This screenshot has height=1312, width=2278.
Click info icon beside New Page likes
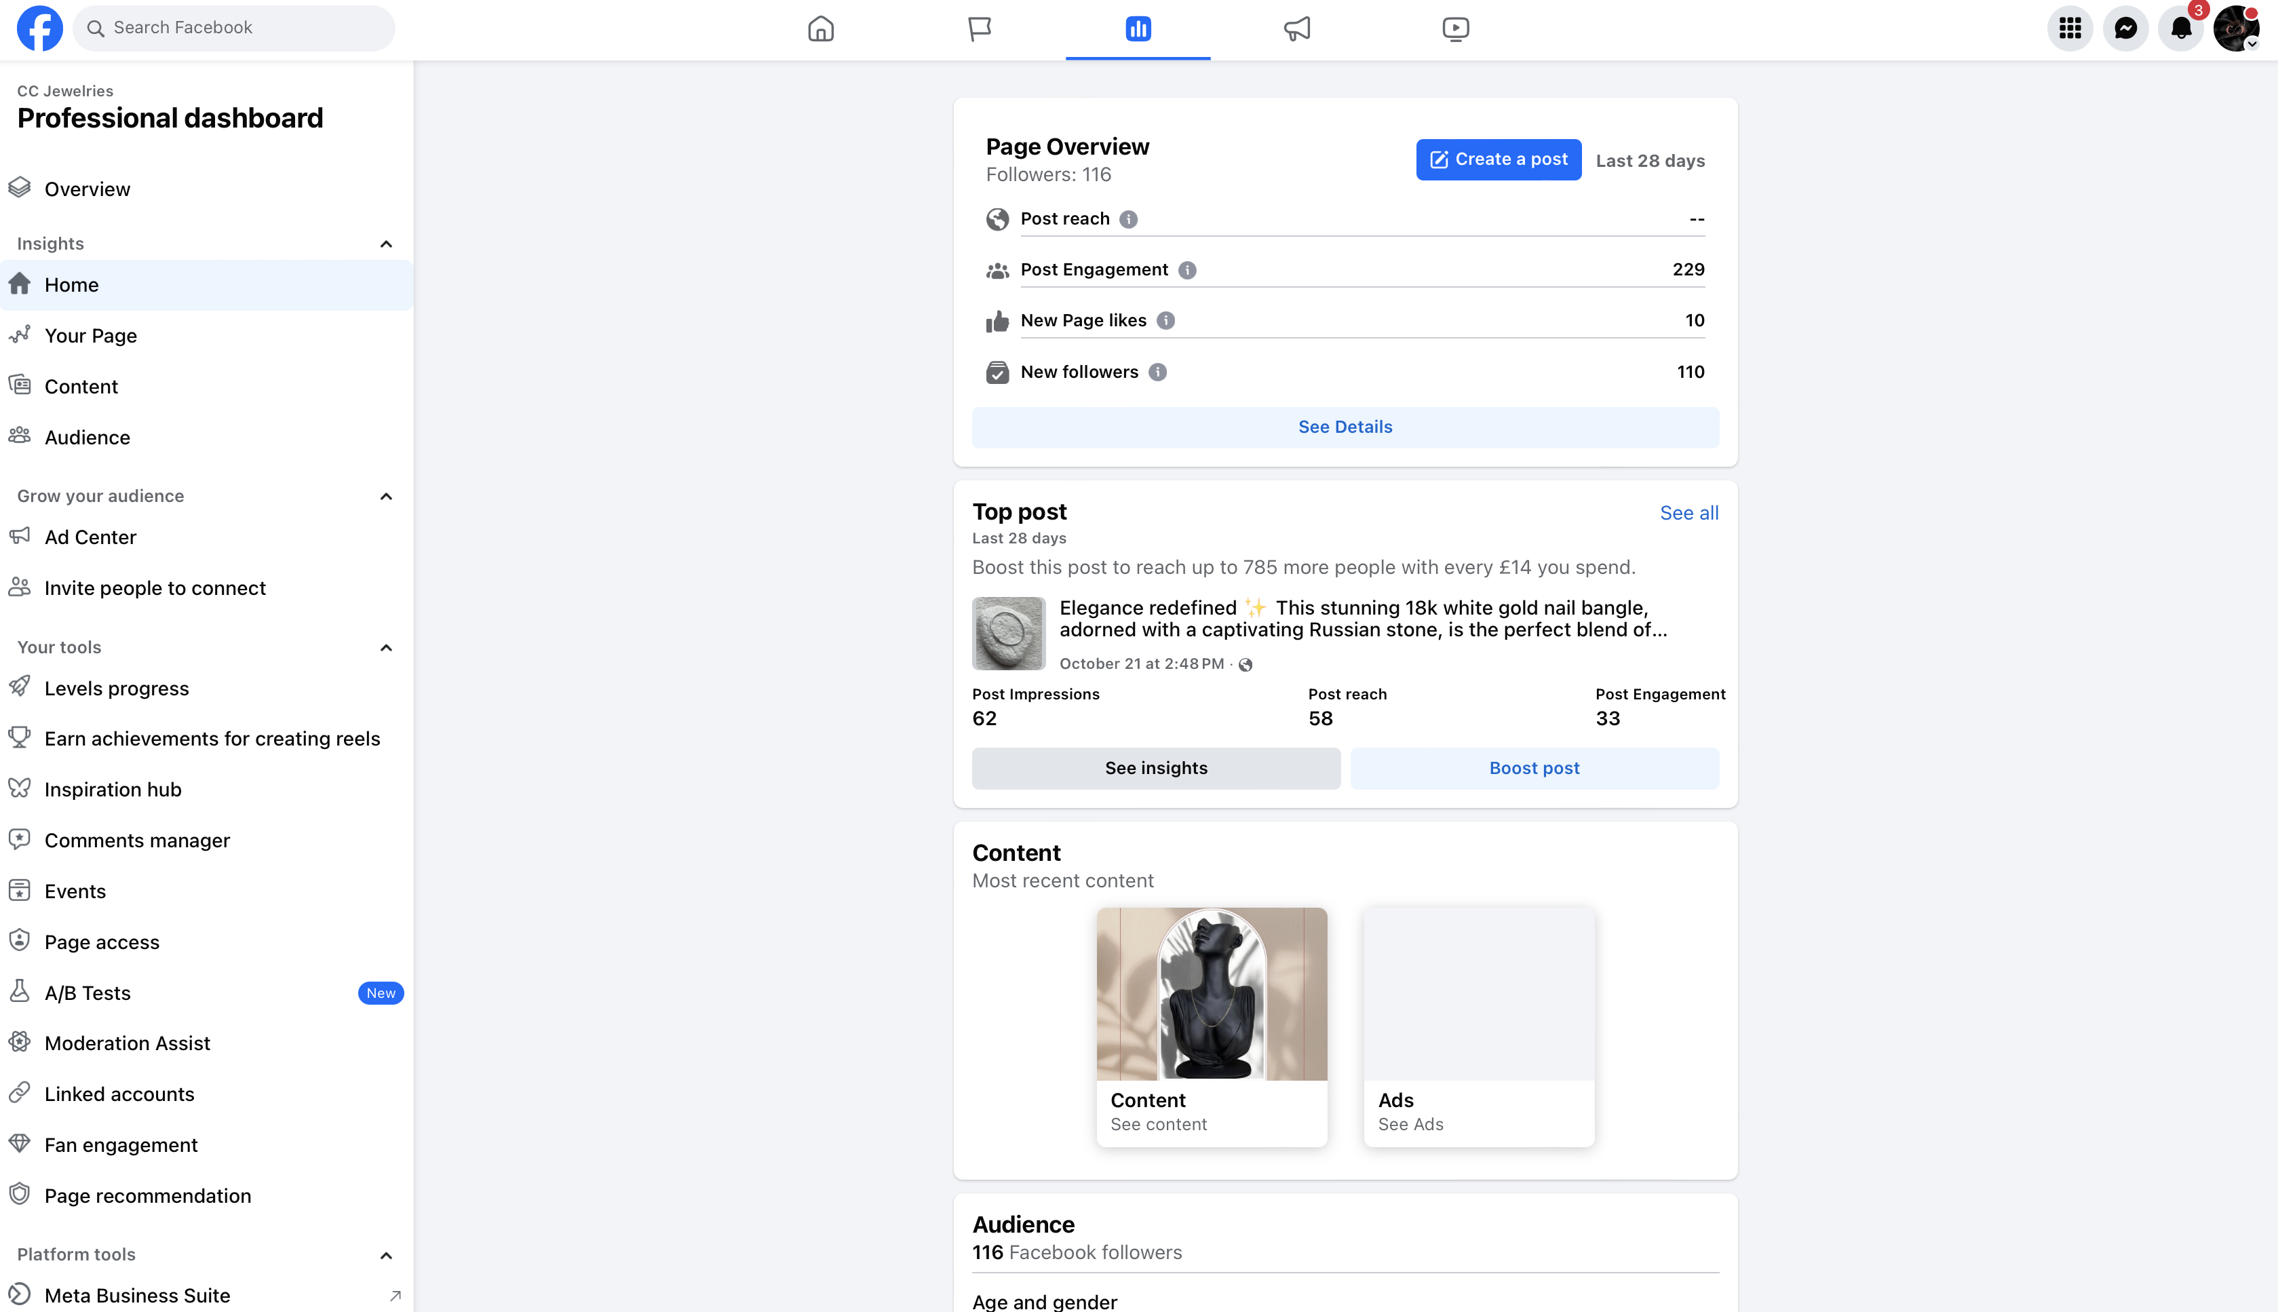[1165, 321]
